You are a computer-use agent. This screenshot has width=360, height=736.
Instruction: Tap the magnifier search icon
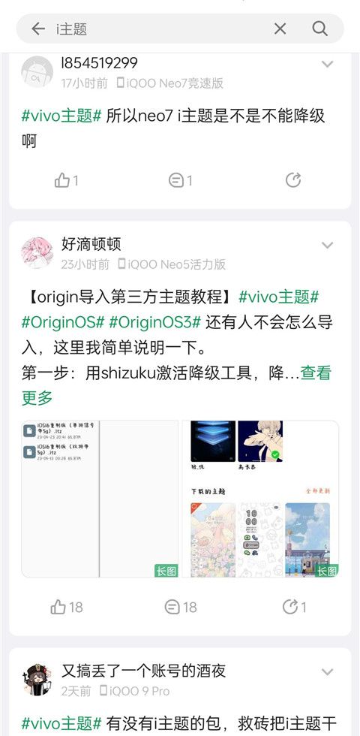pyautogui.click(x=319, y=29)
